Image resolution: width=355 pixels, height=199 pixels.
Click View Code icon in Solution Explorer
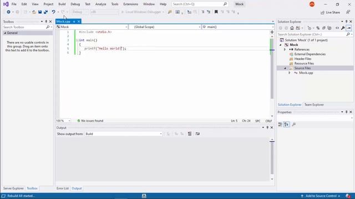[337, 28]
